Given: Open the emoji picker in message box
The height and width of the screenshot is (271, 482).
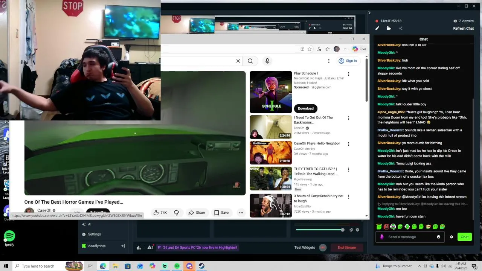Looking at the screenshot, I should [438, 237].
